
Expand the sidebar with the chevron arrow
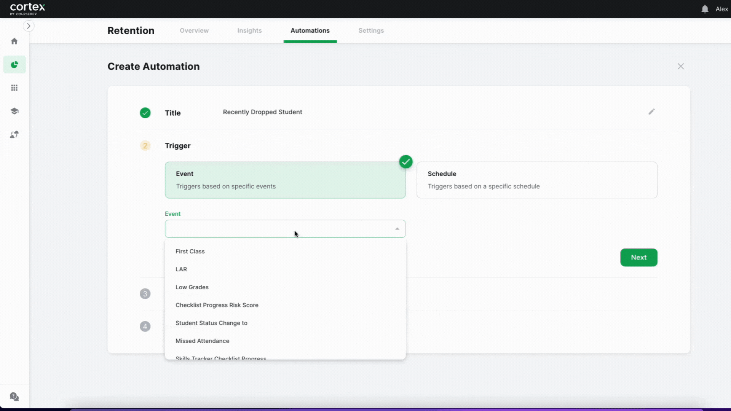pos(29,26)
